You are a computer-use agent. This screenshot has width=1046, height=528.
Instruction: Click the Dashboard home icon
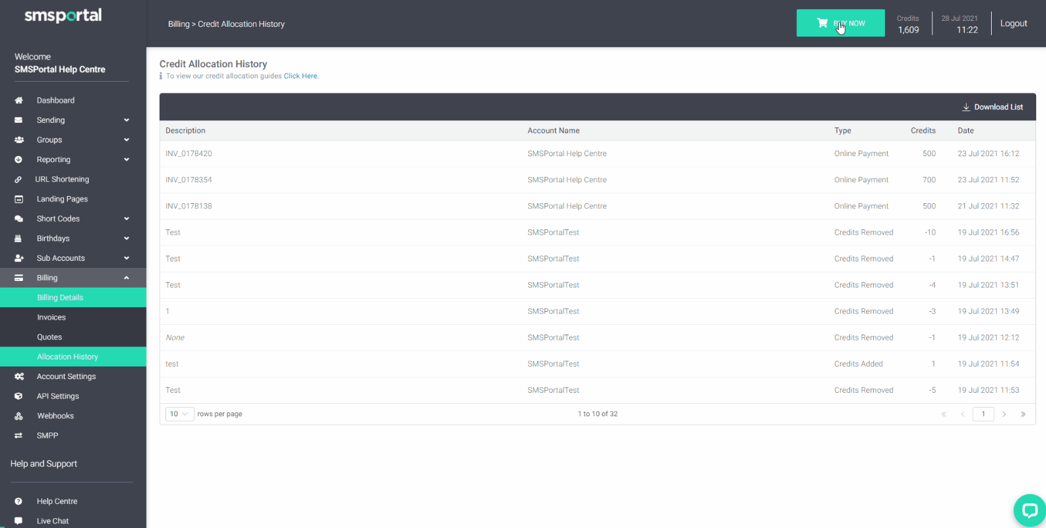(18, 101)
